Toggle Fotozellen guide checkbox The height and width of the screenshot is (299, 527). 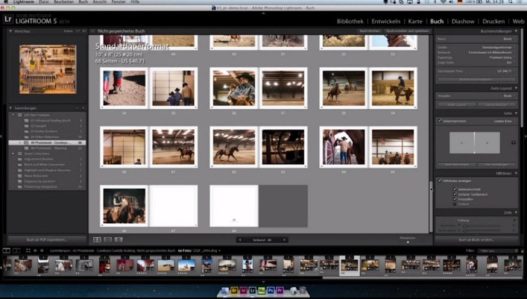[455, 199]
